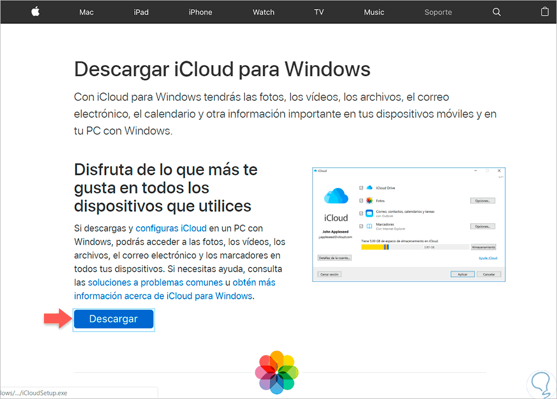The height and width of the screenshot is (399, 557).
Task: Click the colorful Photos flower icon
Action: point(277,372)
